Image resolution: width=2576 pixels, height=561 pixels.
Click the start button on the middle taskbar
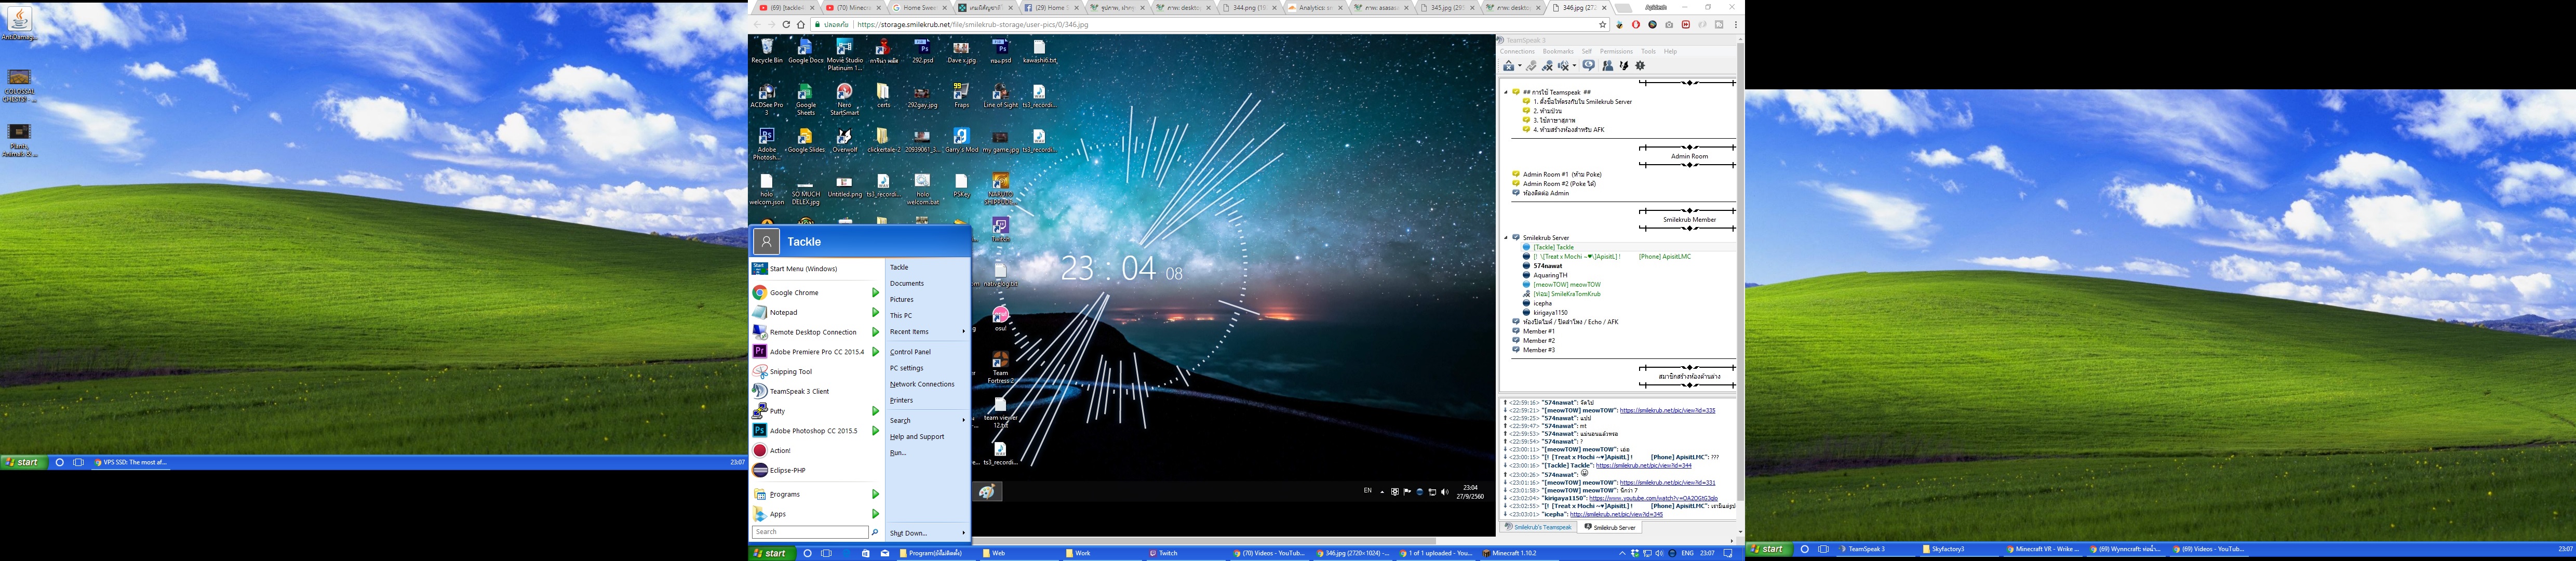772,553
